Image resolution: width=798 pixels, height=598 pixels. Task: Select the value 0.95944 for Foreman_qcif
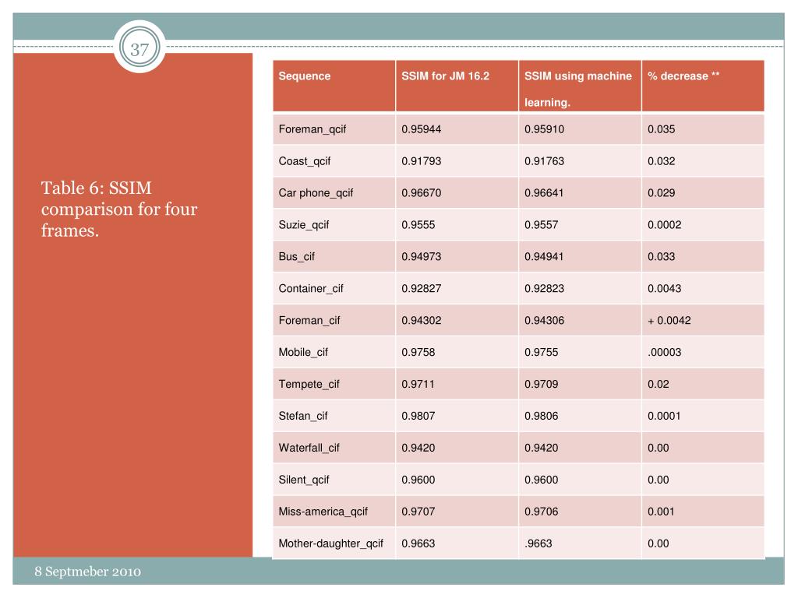tap(422, 129)
